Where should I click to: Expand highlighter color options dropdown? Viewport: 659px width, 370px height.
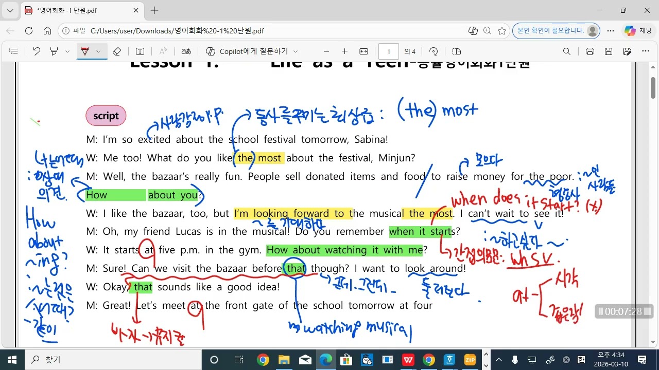pos(67,51)
